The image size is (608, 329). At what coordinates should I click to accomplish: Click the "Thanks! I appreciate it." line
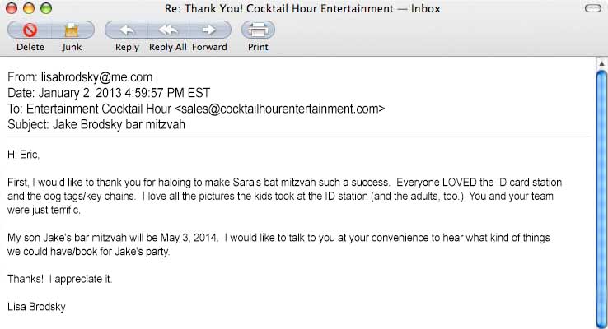tap(60, 279)
